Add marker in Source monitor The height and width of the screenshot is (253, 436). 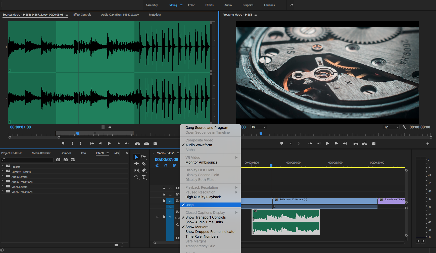point(63,143)
